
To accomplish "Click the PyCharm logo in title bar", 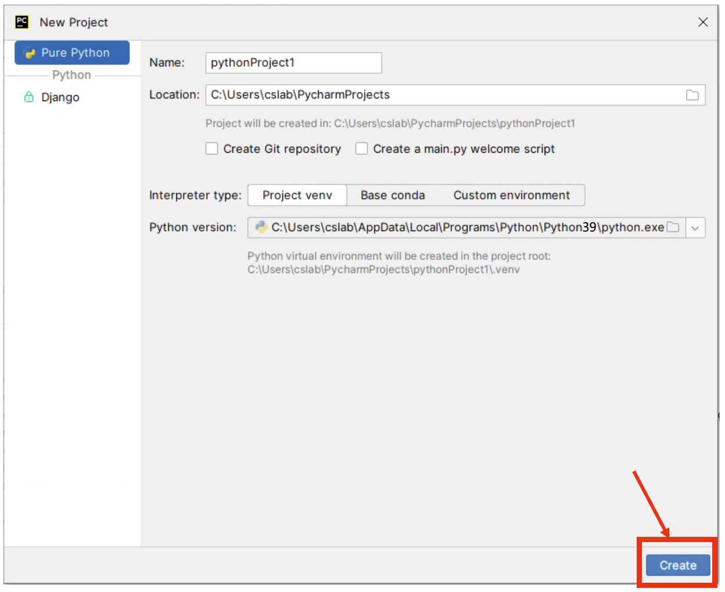I will point(22,22).
